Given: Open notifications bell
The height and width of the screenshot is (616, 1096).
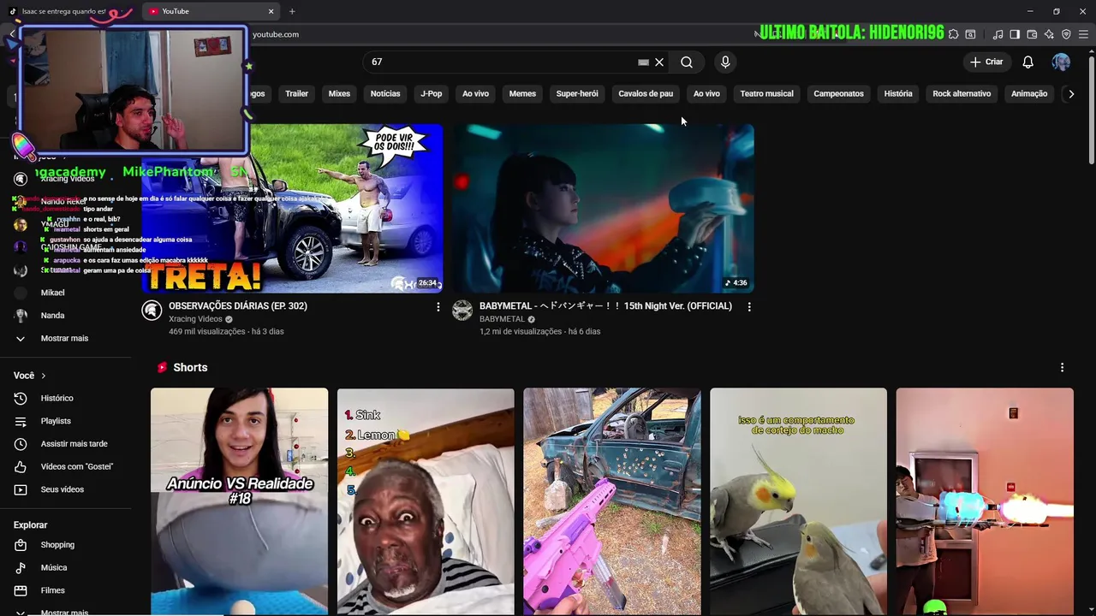Looking at the screenshot, I should point(1027,62).
